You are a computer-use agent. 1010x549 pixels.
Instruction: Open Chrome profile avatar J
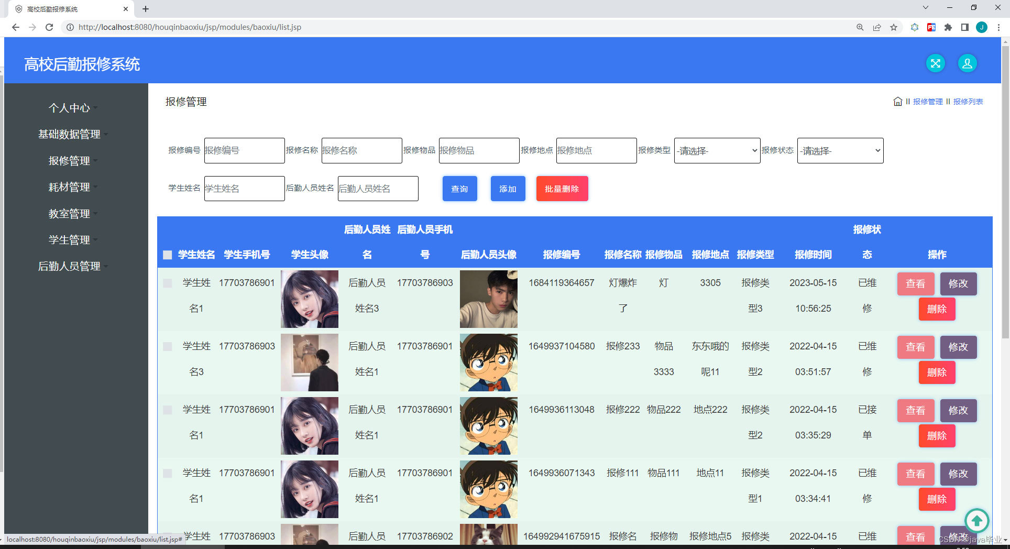(982, 27)
